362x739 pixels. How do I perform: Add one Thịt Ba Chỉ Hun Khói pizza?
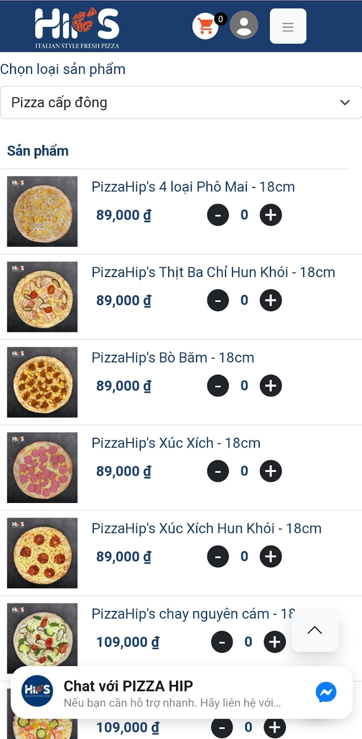coord(271,300)
